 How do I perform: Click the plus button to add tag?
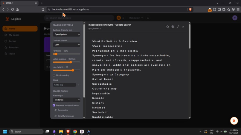coord(79,85)
